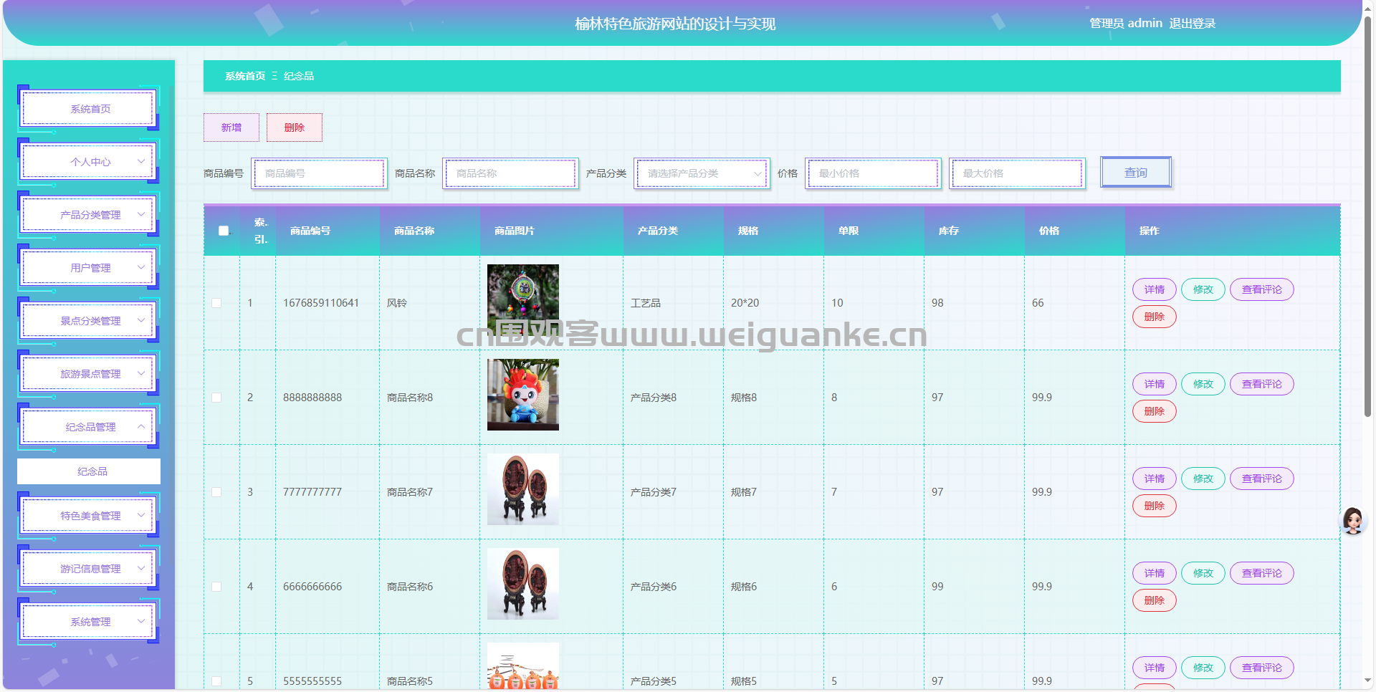Screen dimensions: 1376x692
Task: Expand the 系统管理 menu
Action: (89, 622)
